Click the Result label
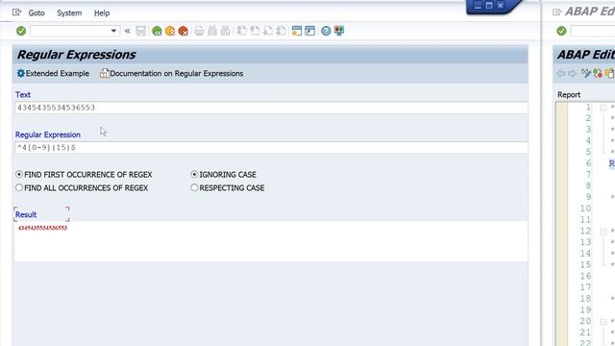 tap(26, 214)
